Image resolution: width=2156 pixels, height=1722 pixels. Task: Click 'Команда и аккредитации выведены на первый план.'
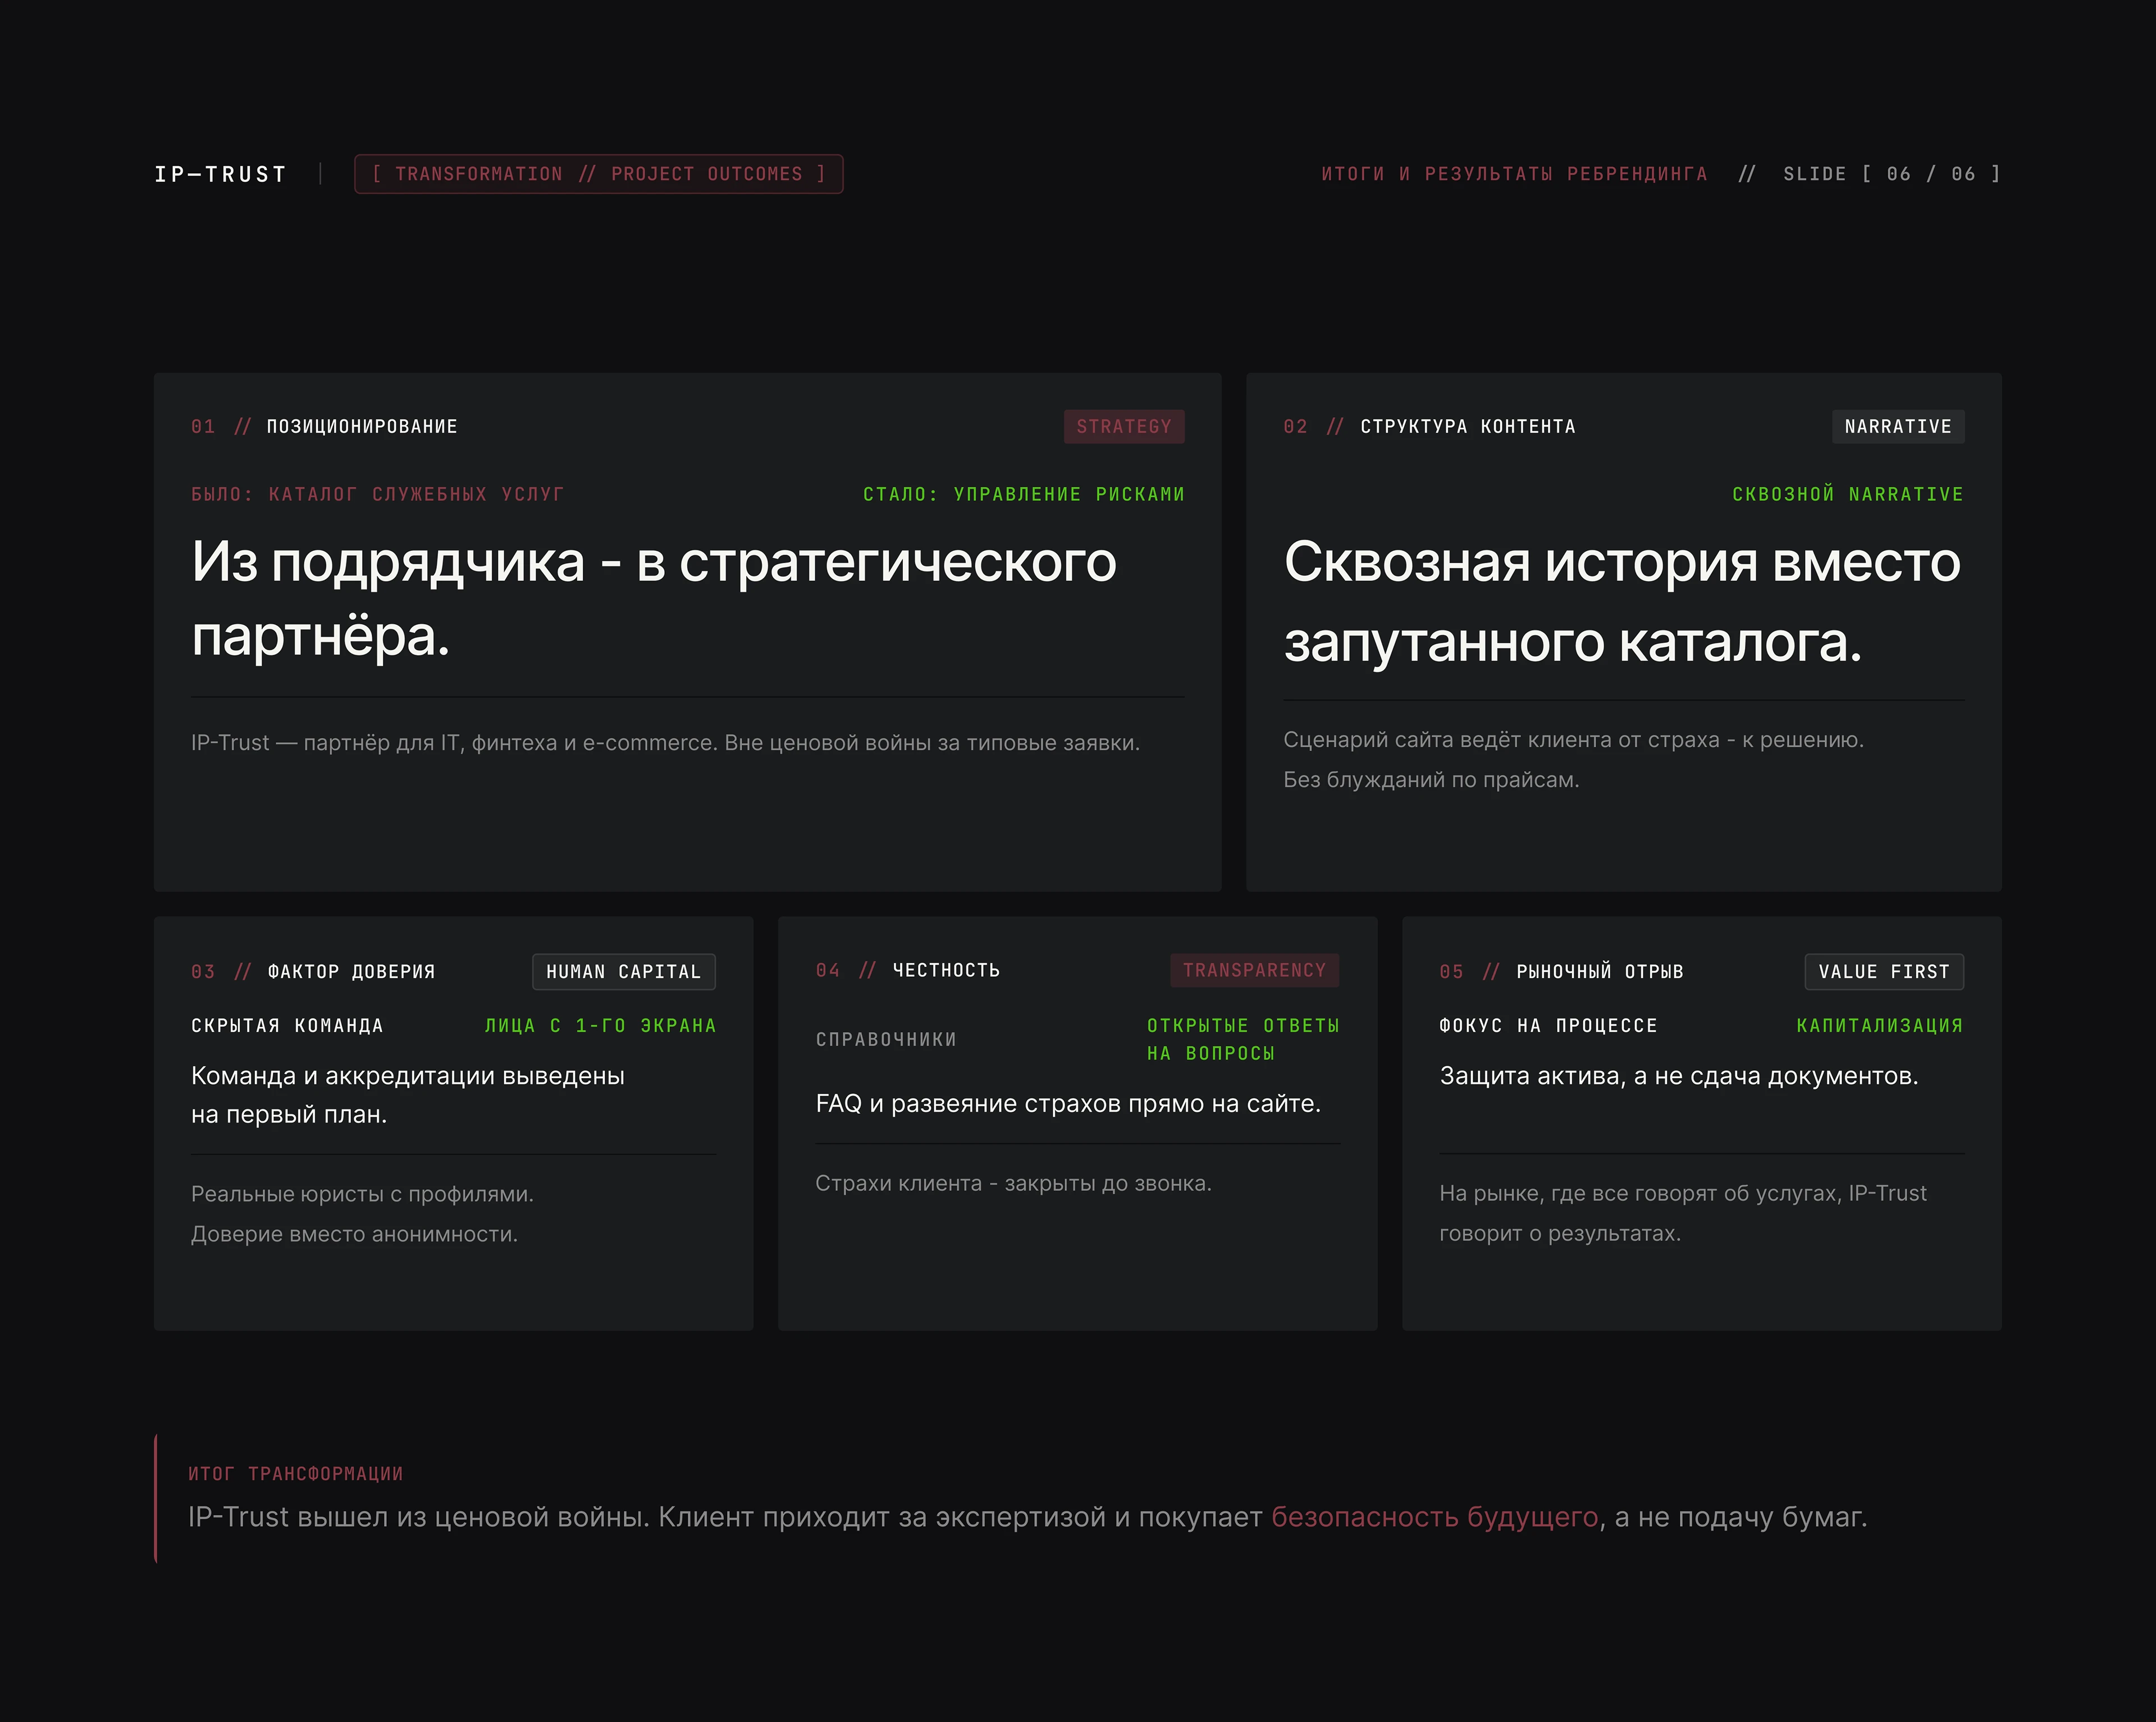[408, 1095]
